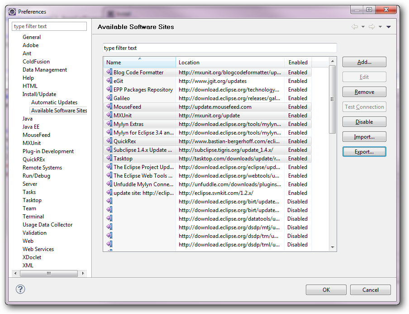Click the Mylyn Extras site icon
409x314 pixels.
click(x=109, y=124)
